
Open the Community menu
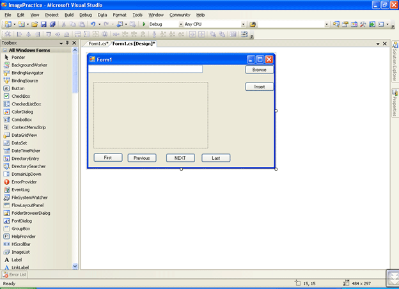click(180, 15)
